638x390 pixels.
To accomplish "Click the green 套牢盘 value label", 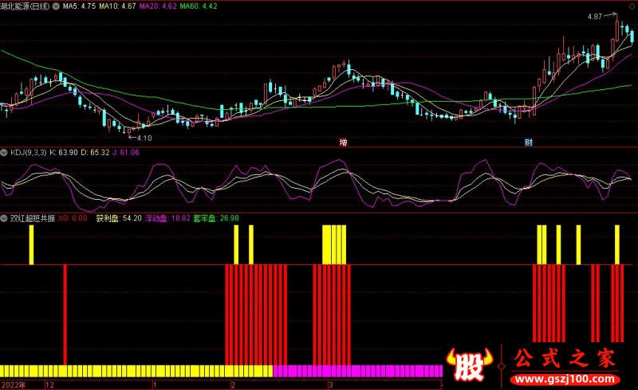I will point(216,217).
